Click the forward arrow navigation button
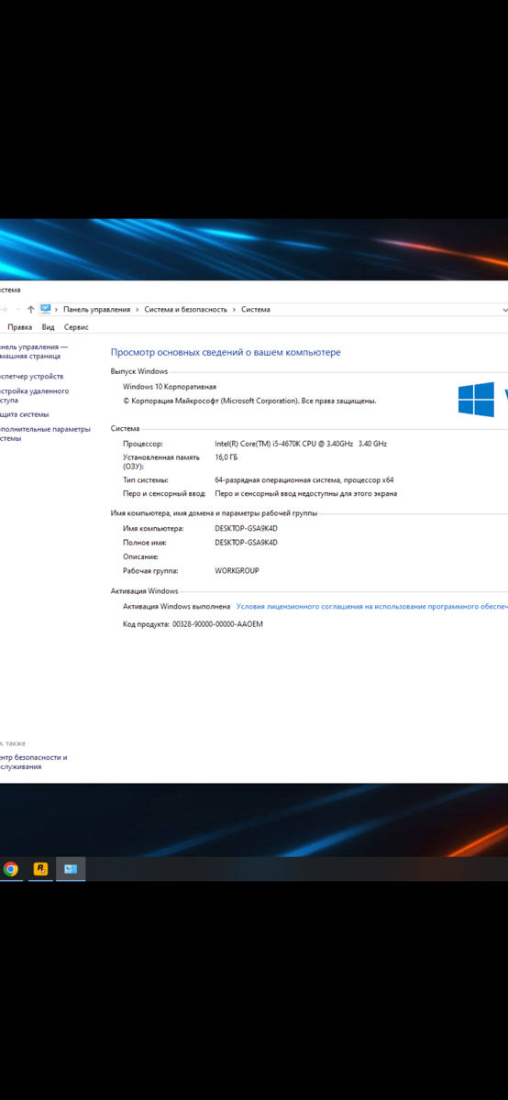The width and height of the screenshot is (508, 1100). click(3, 310)
